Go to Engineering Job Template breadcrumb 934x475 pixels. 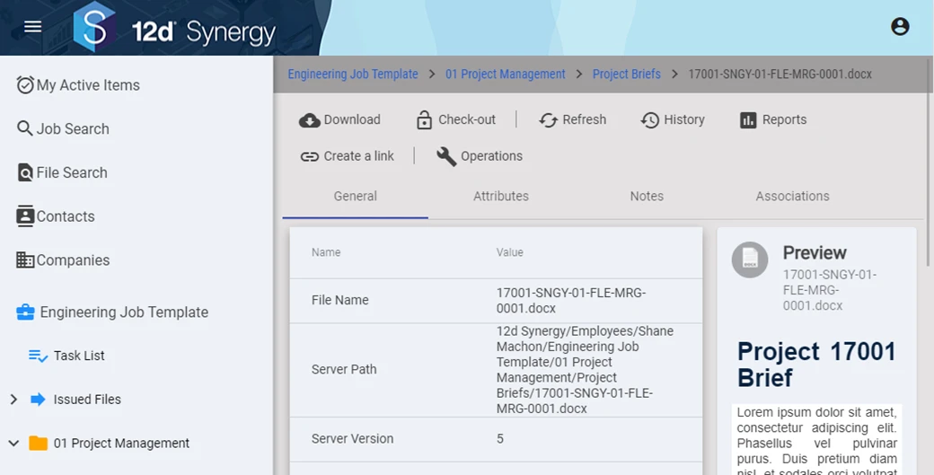(353, 75)
